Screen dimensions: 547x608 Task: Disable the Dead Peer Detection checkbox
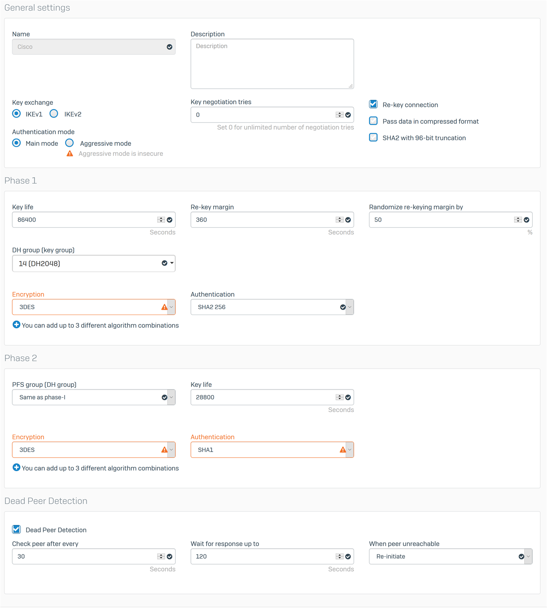click(x=16, y=529)
